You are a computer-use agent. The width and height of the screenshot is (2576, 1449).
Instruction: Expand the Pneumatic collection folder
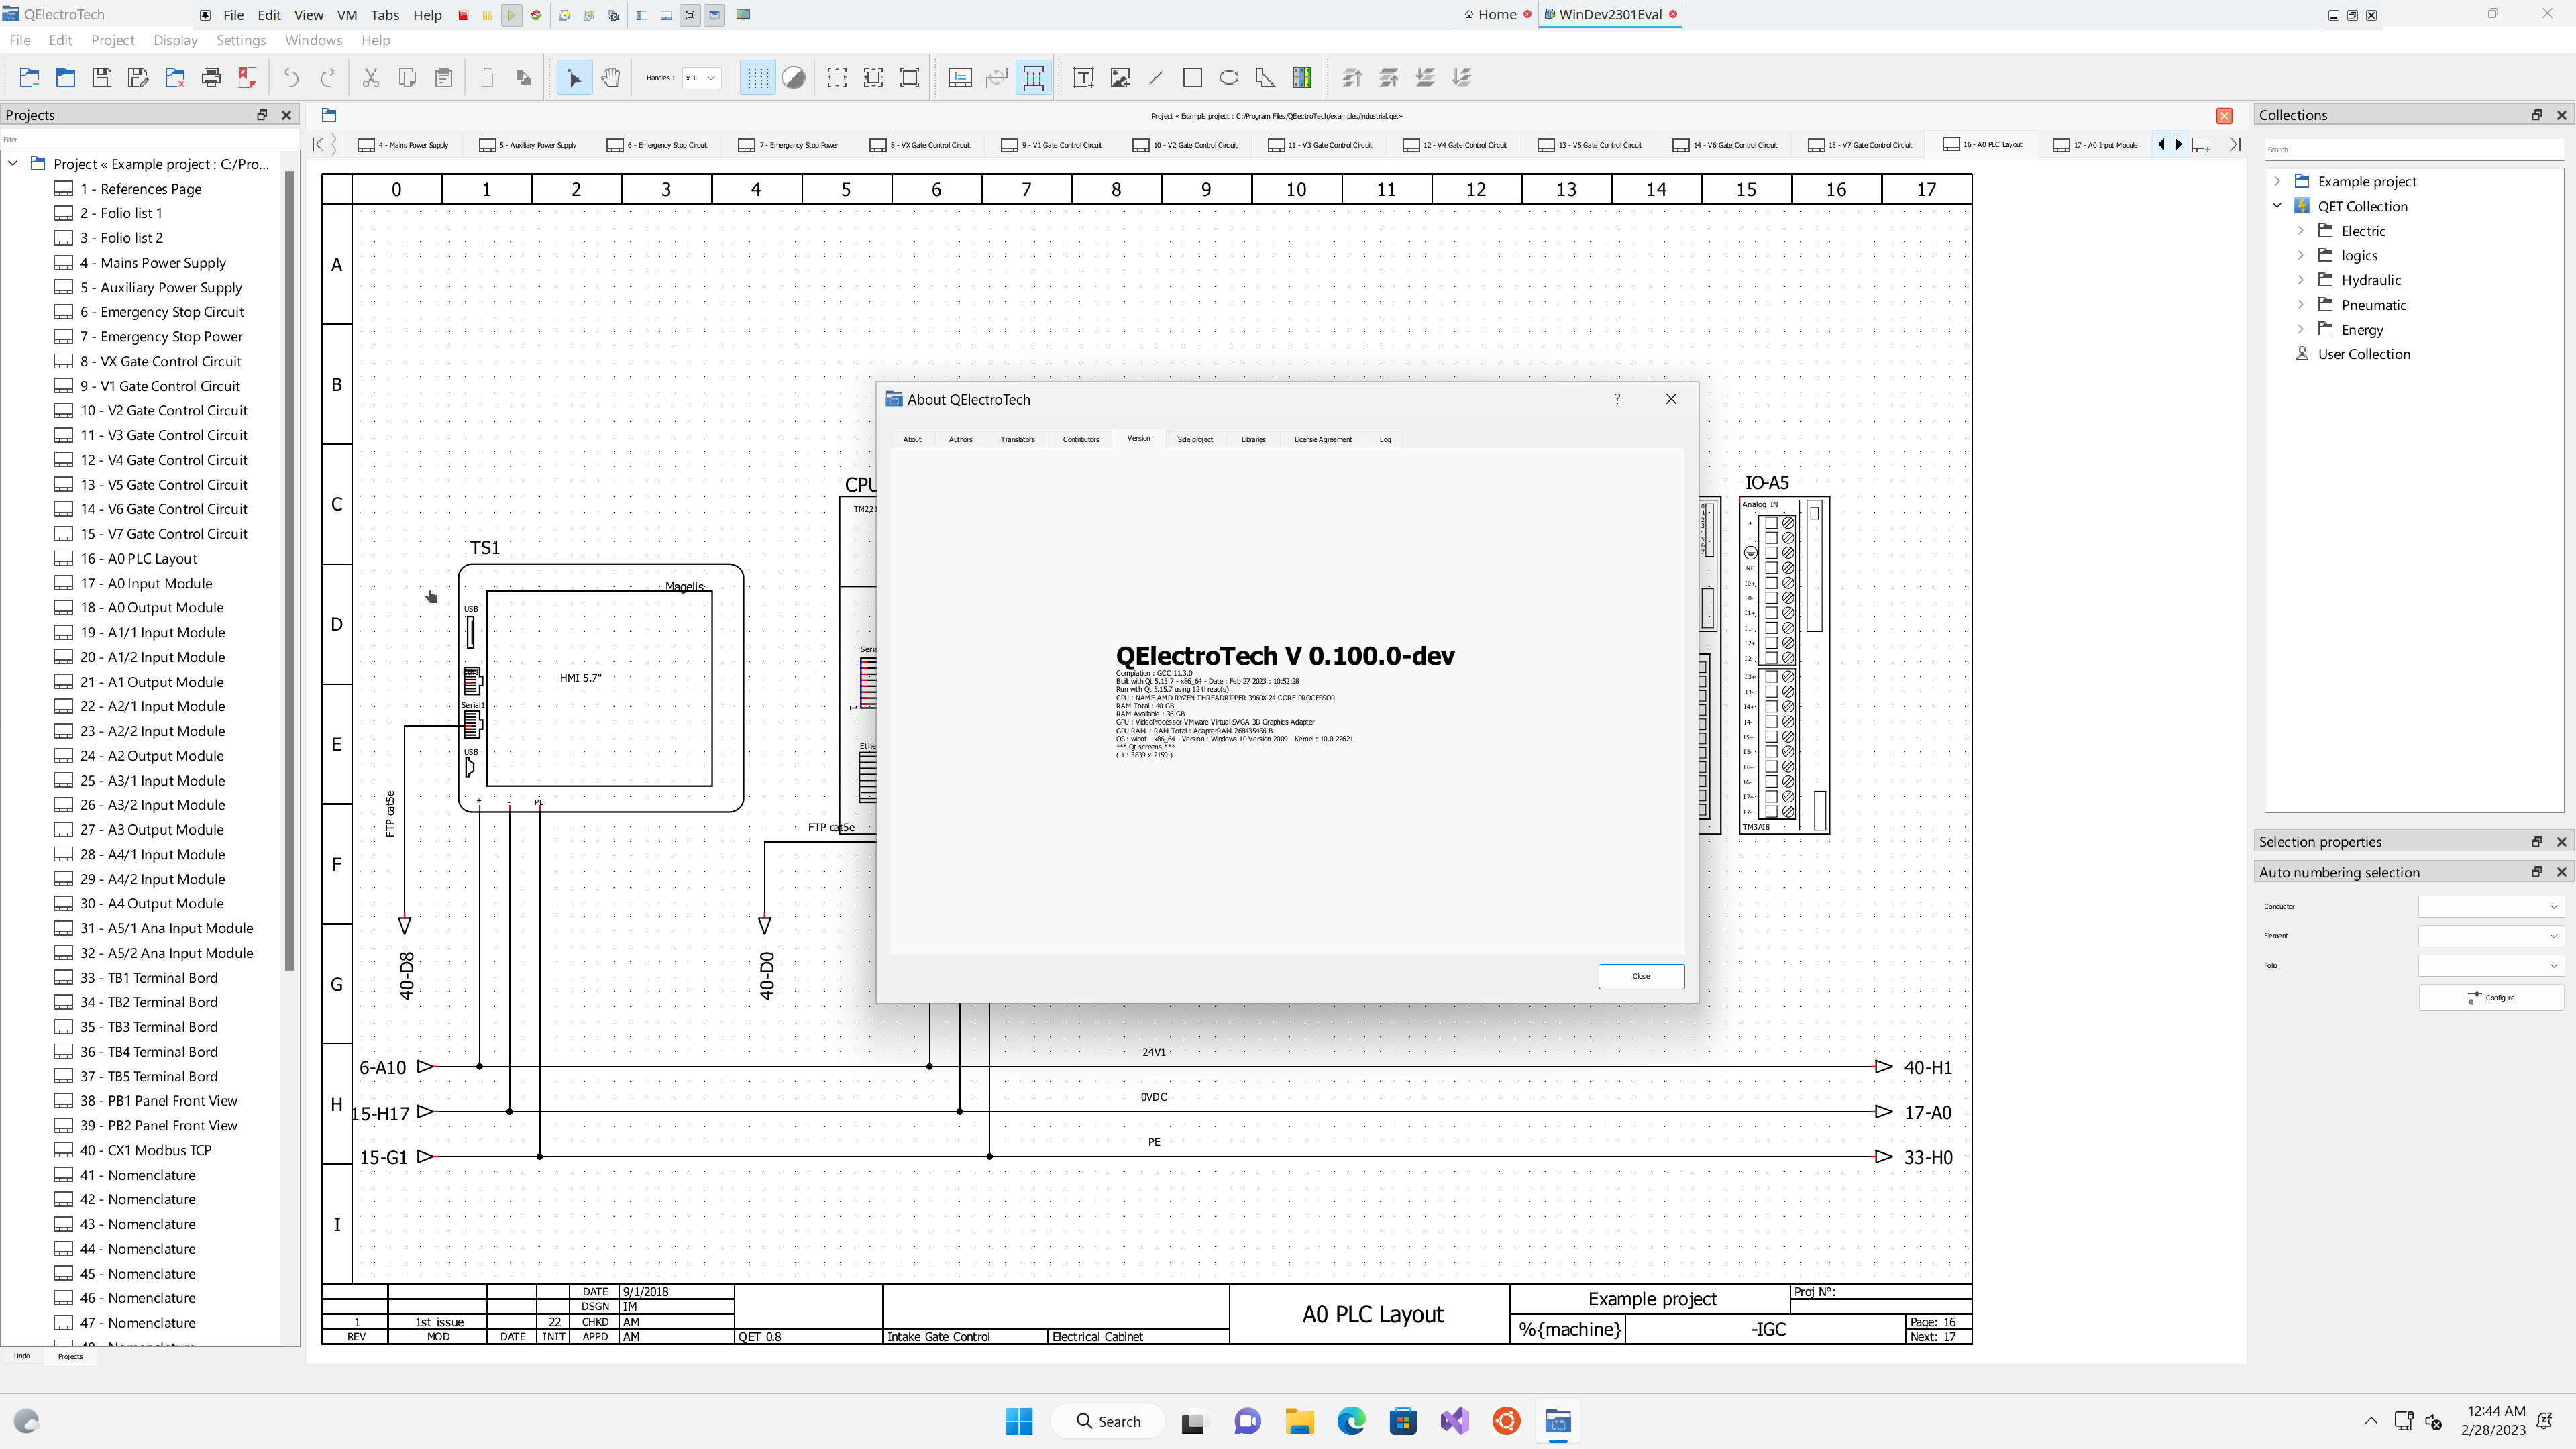(2301, 305)
